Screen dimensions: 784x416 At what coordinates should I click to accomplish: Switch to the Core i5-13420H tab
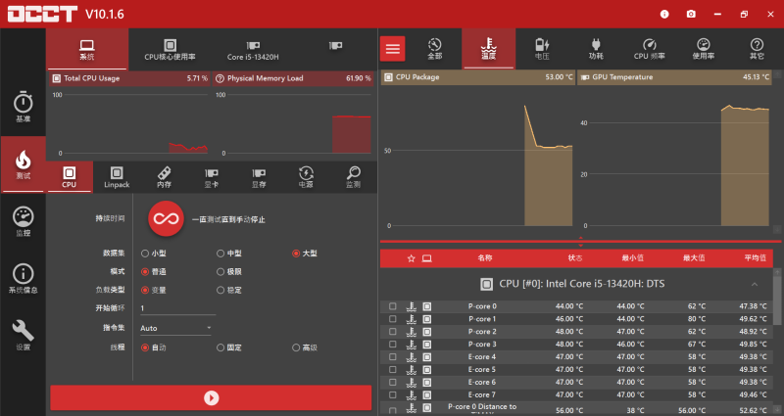(253, 50)
